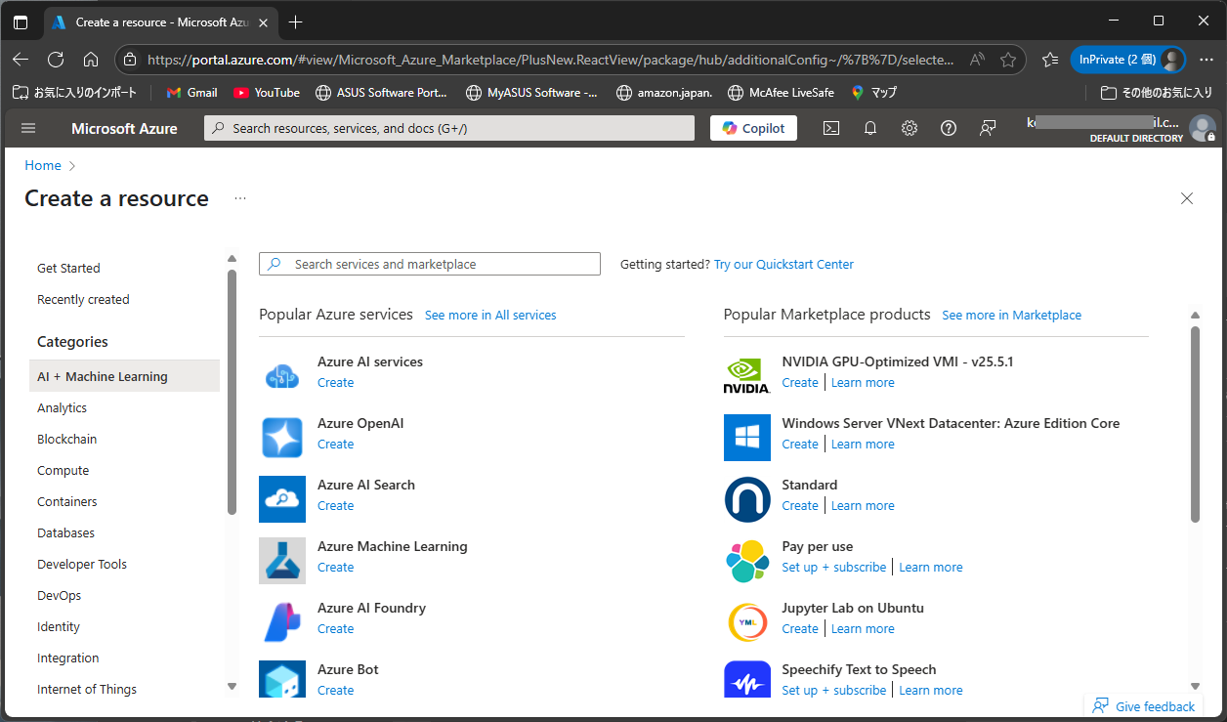Close the Create a resource blade

[x=1187, y=198]
